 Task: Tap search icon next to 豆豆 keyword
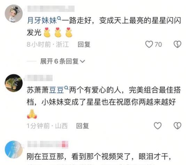pyautogui.click(x=67, y=88)
